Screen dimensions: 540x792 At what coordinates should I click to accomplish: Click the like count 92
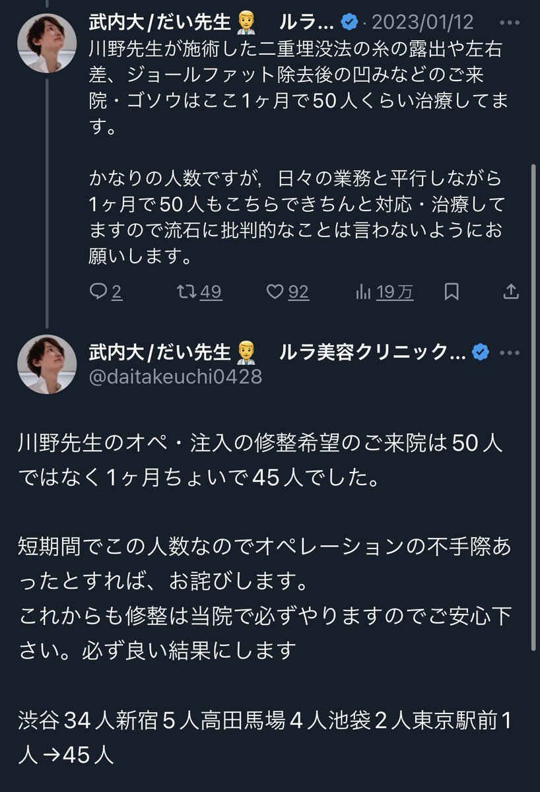pyautogui.click(x=298, y=292)
